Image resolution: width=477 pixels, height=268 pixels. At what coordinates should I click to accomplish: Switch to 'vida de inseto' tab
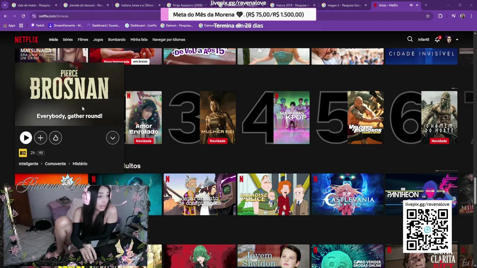point(34,5)
